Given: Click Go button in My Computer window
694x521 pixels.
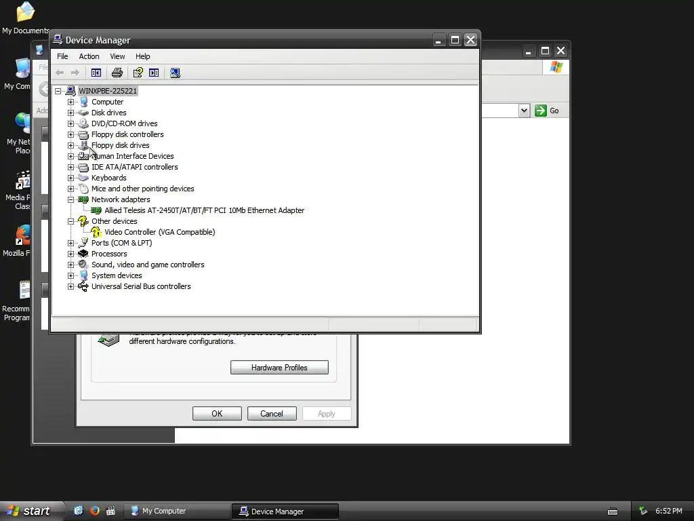Looking at the screenshot, I should (x=547, y=111).
